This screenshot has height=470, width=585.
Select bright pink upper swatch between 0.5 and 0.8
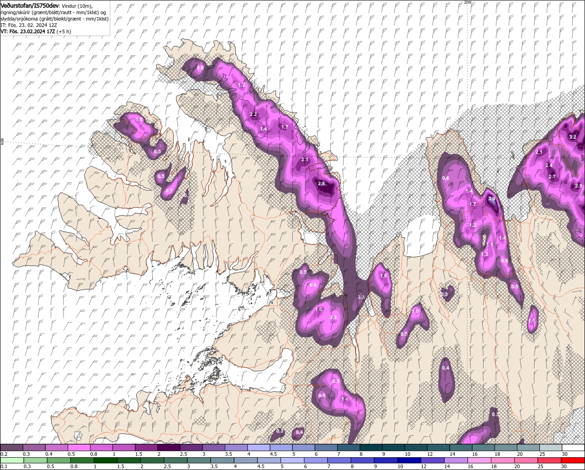pyautogui.click(x=79, y=448)
